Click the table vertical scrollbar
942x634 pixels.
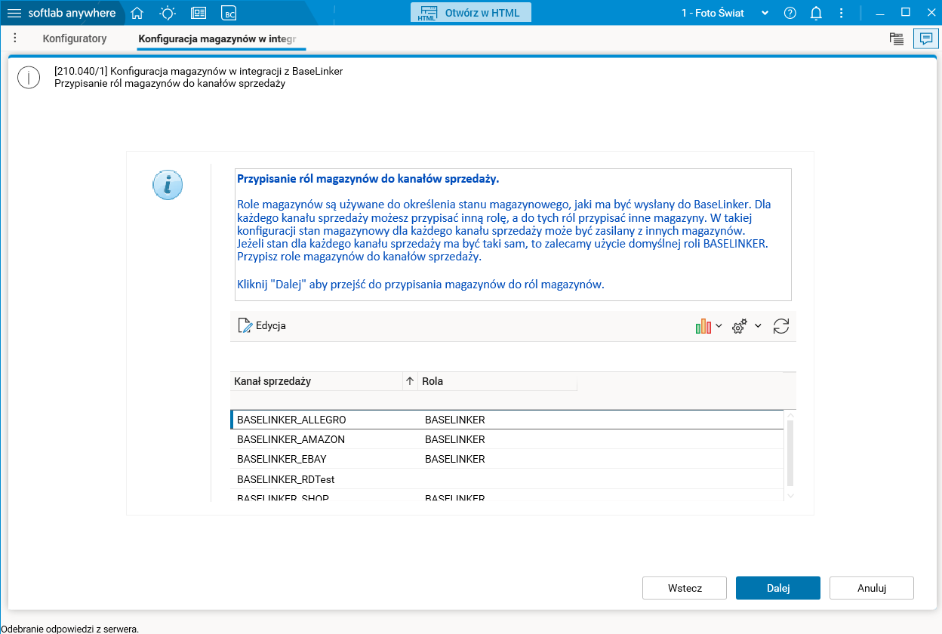click(790, 453)
